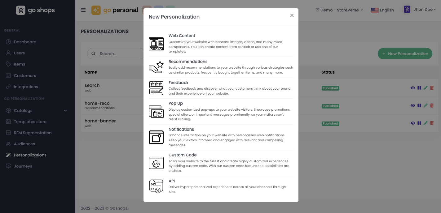Viewport: 441px width, 213px height.
Task: Choose the Recommendations hand-and-star icon
Action: 156,67
